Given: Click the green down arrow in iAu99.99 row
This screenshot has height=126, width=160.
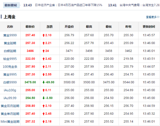Looking at the screenshot, I should point(43,98).
